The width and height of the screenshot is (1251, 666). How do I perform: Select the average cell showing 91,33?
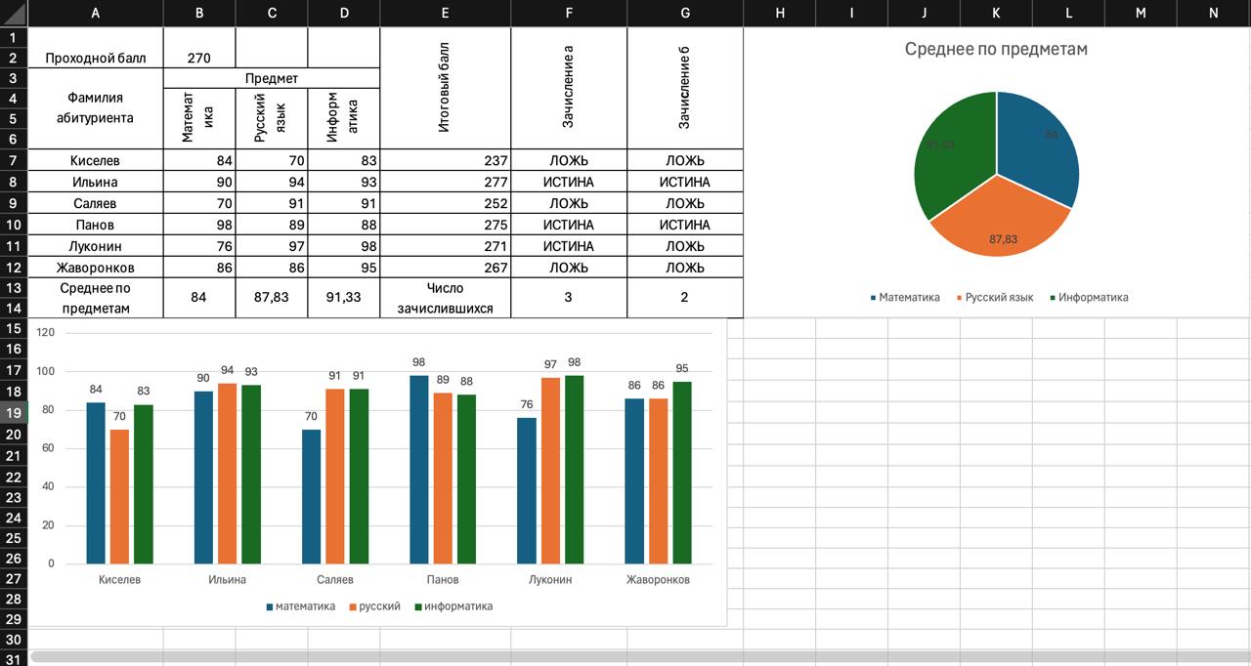pos(343,298)
